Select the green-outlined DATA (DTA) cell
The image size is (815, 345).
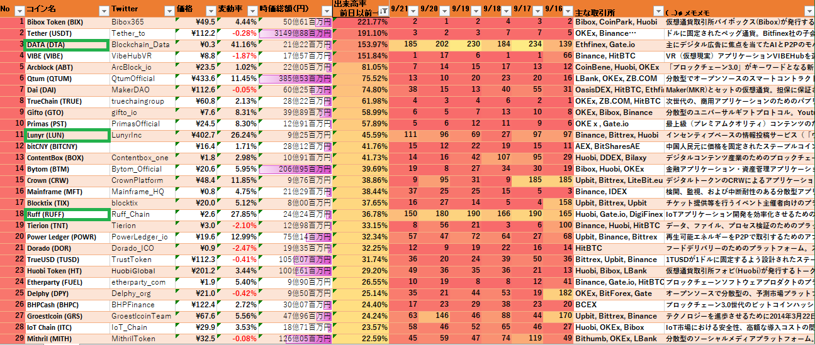(66, 45)
